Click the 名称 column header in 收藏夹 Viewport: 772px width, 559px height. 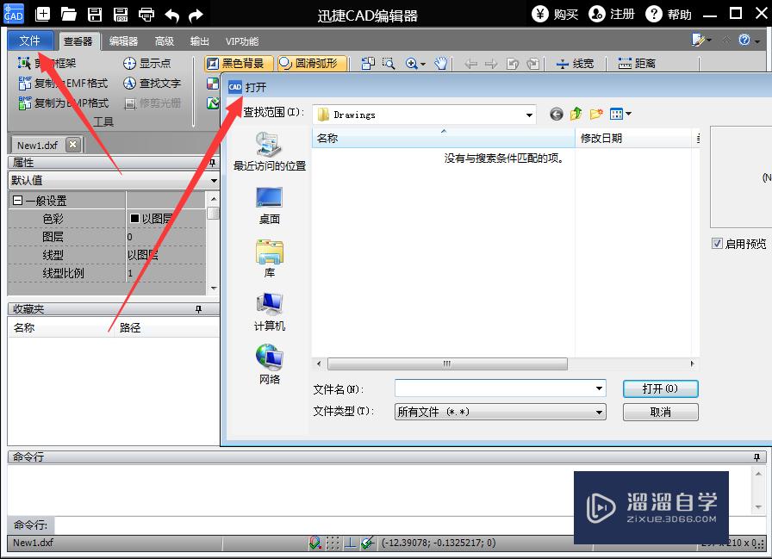coord(61,327)
